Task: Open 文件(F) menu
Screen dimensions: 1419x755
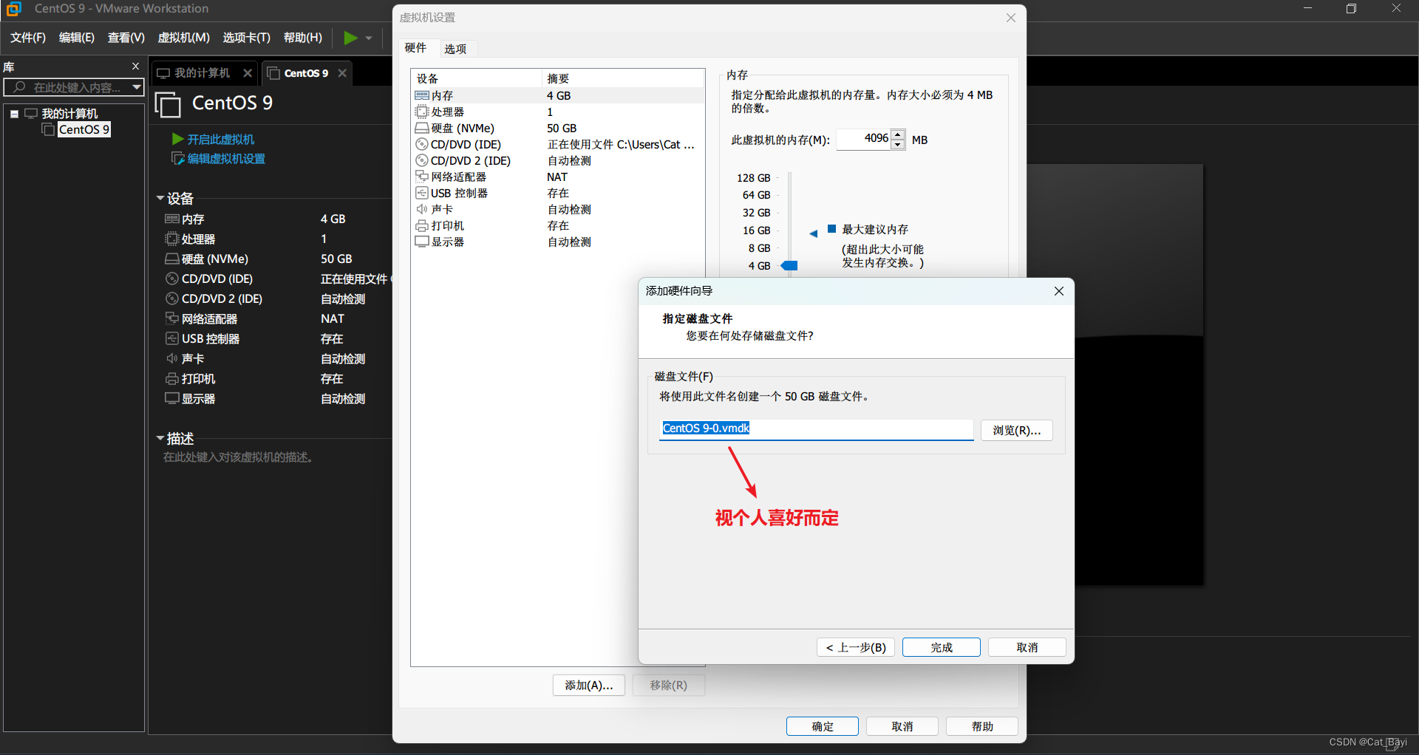Action: point(28,38)
